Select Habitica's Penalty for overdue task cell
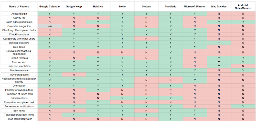 click(98, 90)
